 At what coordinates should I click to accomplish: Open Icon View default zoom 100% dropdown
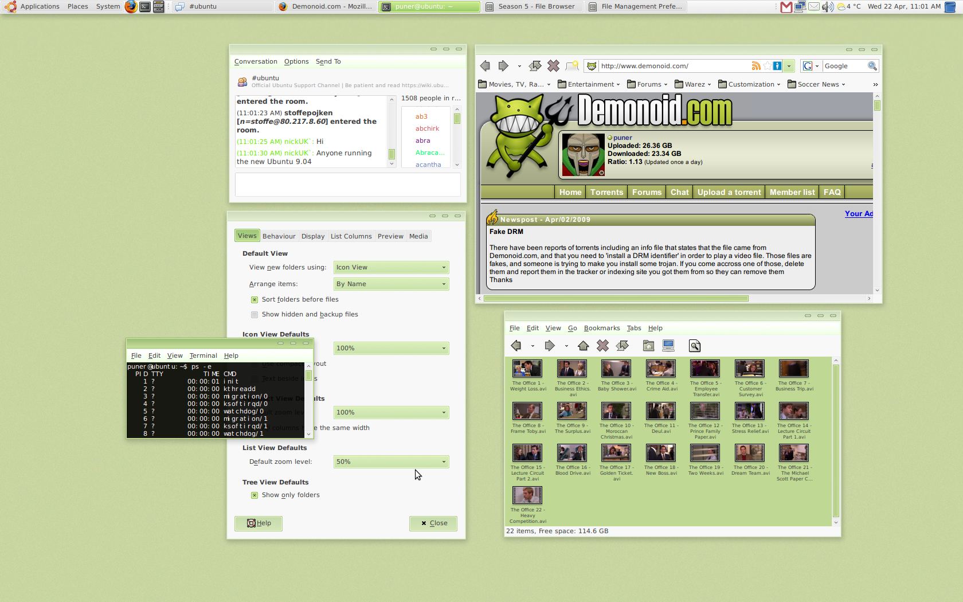(392, 349)
